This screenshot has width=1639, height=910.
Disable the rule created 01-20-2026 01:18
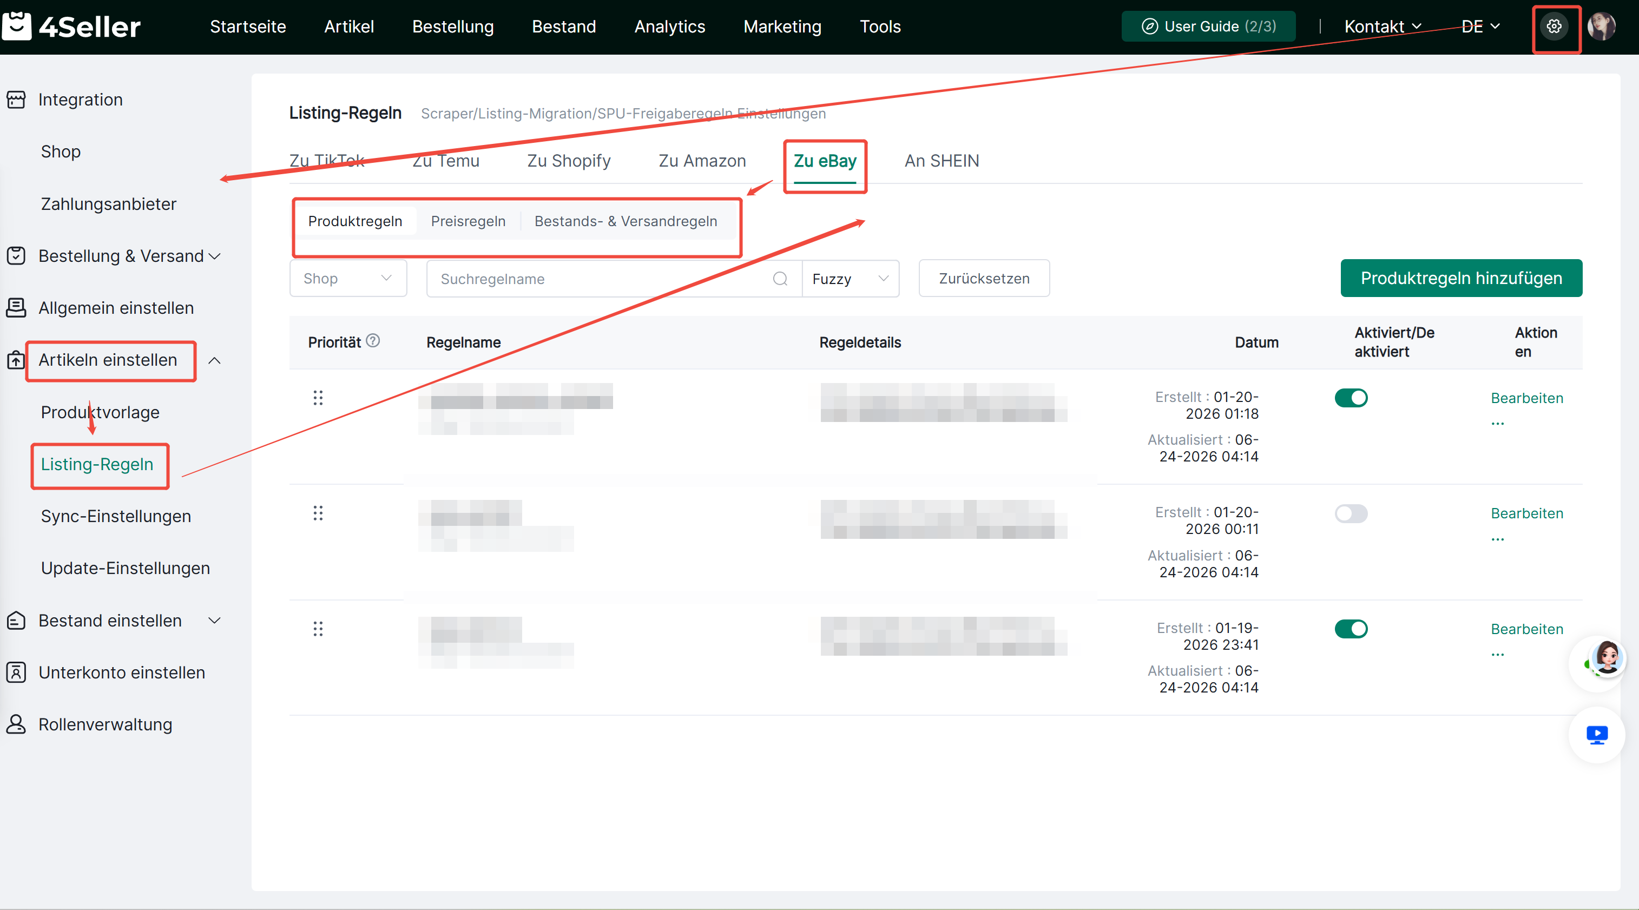pyautogui.click(x=1351, y=398)
